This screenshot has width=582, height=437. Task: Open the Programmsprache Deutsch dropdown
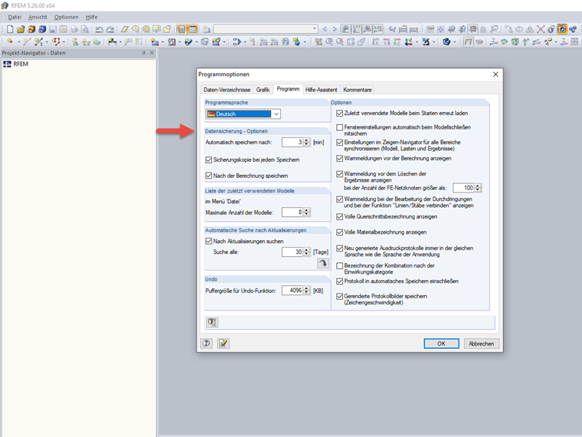[276, 114]
